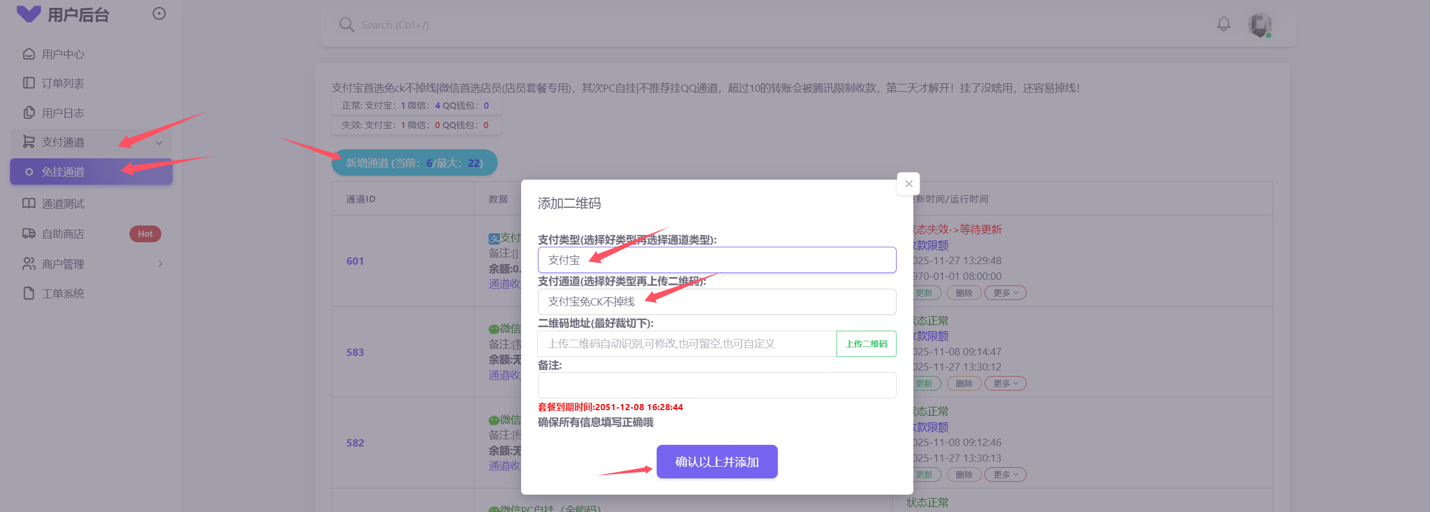1430x512 pixels.
Task: Open the notification bell
Action: click(1224, 24)
